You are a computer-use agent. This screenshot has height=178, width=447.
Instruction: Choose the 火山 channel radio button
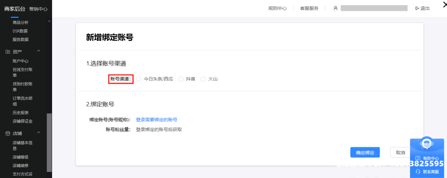203,79
